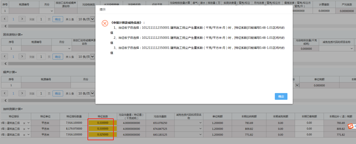Click the page jump input in 固体废物计算 pager
The image size is (356, 144).
pyautogui.click(x=41, y=57)
